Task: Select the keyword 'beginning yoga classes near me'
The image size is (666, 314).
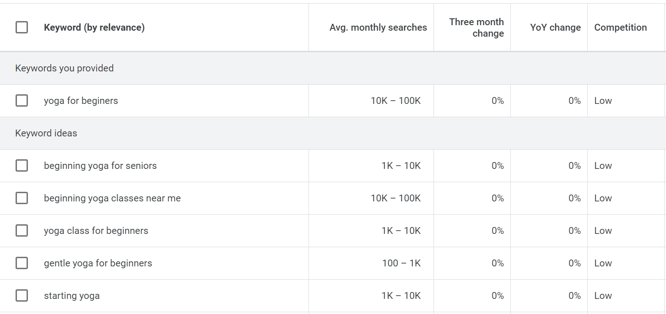Action: click(112, 198)
